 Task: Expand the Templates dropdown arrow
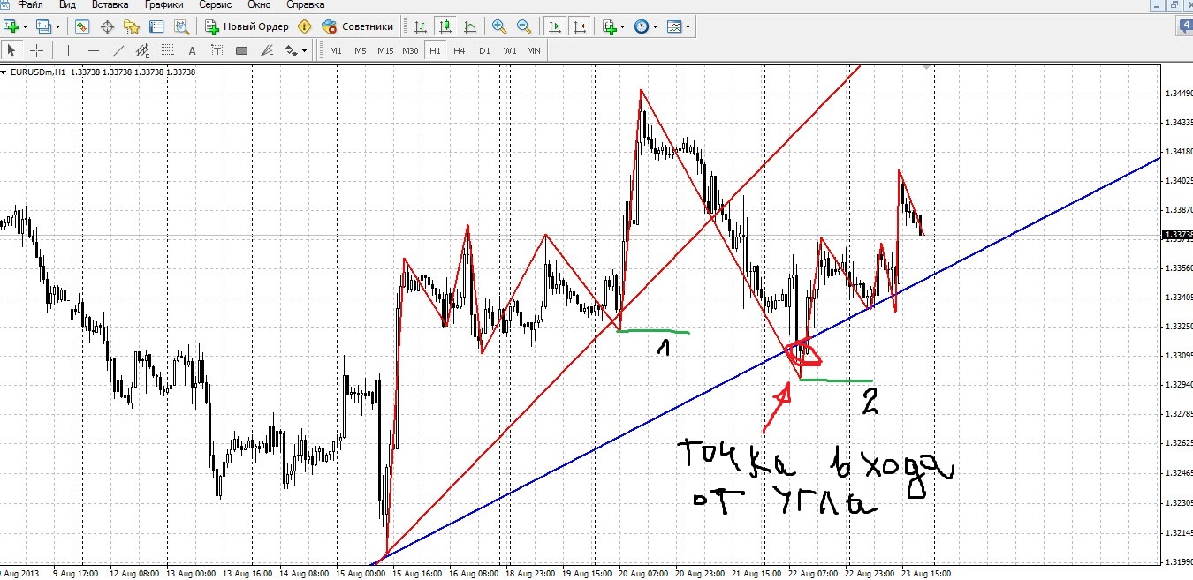[x=688, y=26]
